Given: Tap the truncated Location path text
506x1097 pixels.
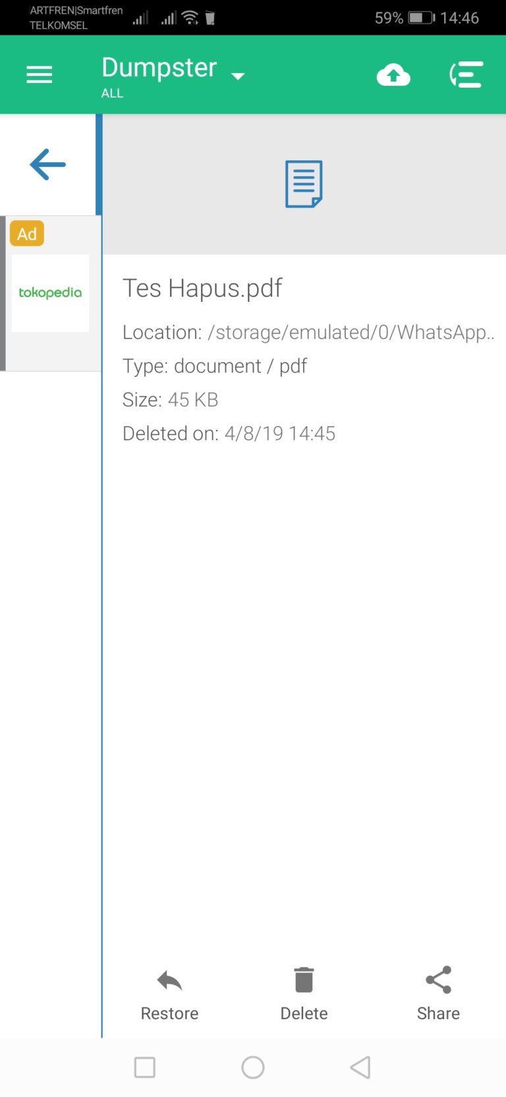Looking at the screenshot, I should pyautogui.click(x=351, y=332).
